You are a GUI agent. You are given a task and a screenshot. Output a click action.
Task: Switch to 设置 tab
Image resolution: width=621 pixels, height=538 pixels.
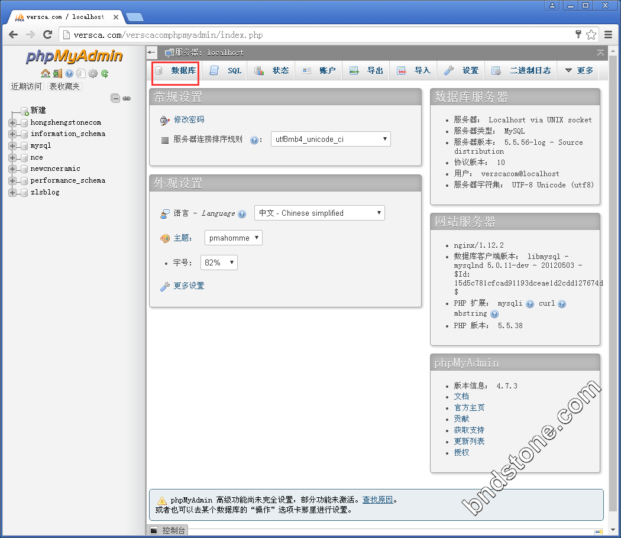pos(461,70)
